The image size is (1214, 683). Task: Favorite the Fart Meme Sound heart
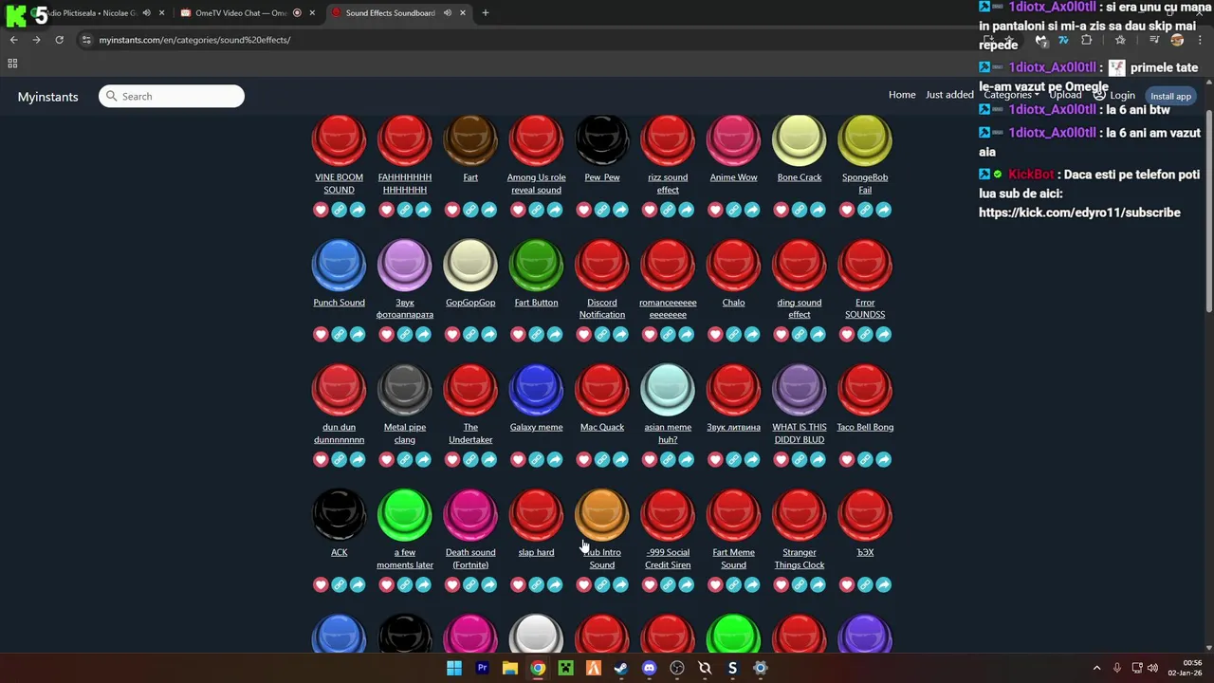point(715,584)
